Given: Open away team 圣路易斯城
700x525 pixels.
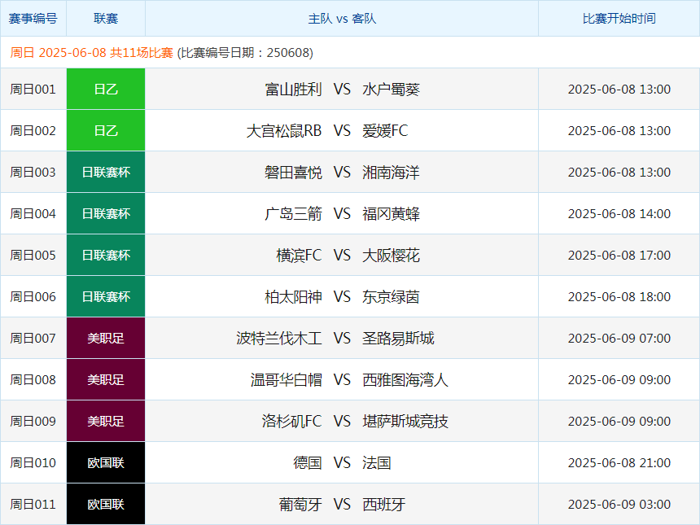Looking at the screenshot, I should click(x=398, y=339).
